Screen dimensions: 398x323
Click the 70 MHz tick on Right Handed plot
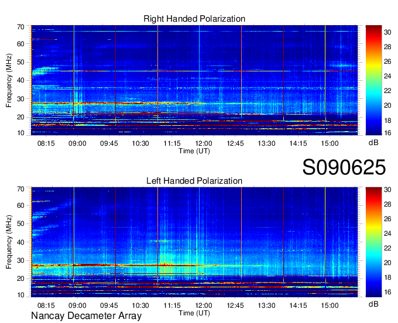tap(20, 27)
